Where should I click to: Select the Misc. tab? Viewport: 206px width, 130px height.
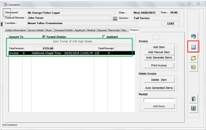click(x=124, y=30)
